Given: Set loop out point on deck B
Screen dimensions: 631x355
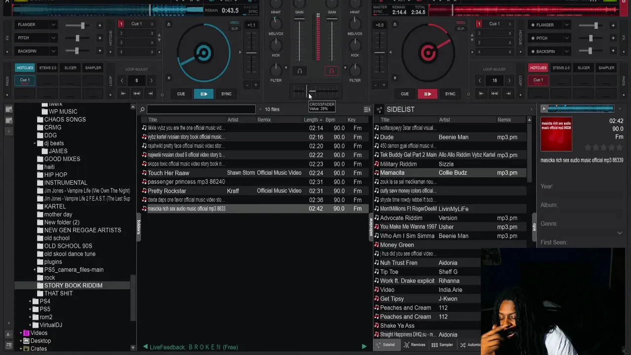Looking at the screenshot, I should (x=508, y=94).
